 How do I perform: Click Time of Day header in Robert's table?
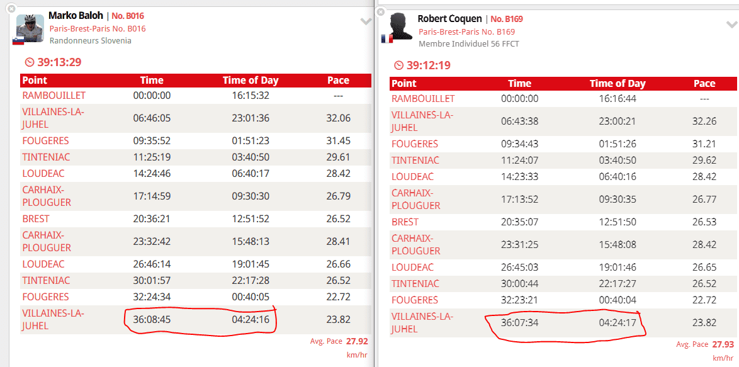[x=618, y=84]
